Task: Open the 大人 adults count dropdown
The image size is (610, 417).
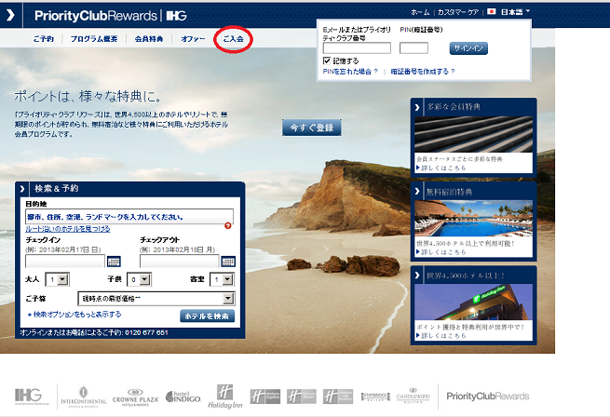Action: tap(58, 279)
